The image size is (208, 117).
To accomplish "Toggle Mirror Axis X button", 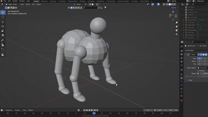I will (200, 58).
